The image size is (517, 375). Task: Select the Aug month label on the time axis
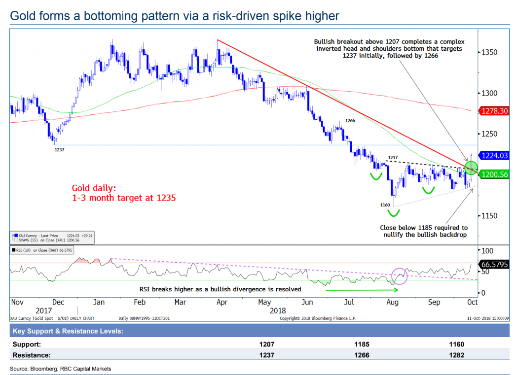[x=392, y=302]
